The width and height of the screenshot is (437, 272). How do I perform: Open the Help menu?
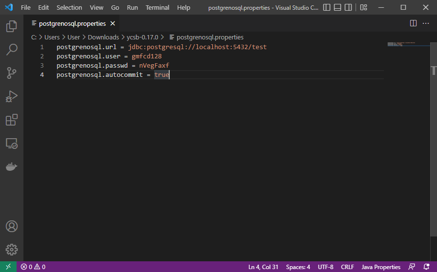pyautogui.click(x=184, y=7)
